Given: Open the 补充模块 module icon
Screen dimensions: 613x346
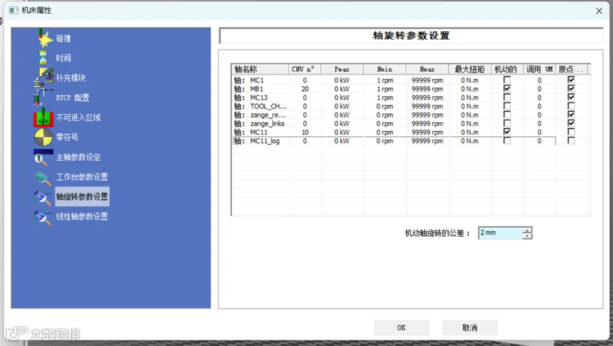Looking at the screenshot, I should tap(43, 77).
